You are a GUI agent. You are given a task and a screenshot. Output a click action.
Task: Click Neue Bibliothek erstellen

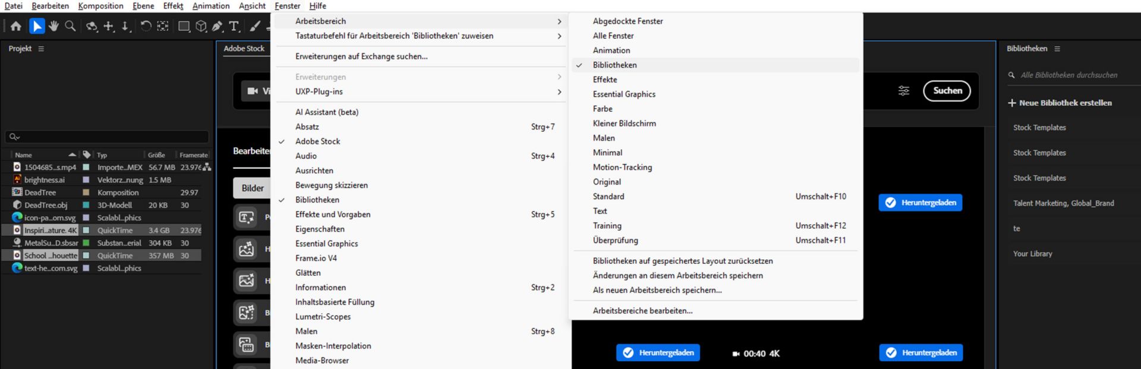(1065, 103)
